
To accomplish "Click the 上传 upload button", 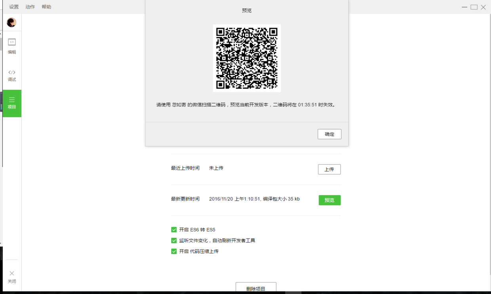I will point(329,169).
